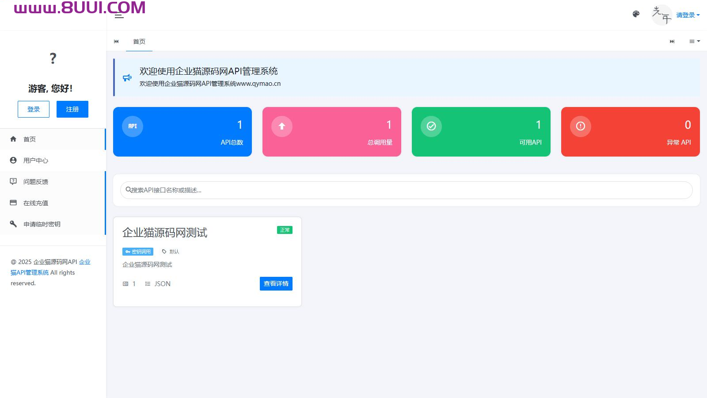The image size is (707, 398).
Task: Click the wallet icon next to 在线充值
Action: 13,203
